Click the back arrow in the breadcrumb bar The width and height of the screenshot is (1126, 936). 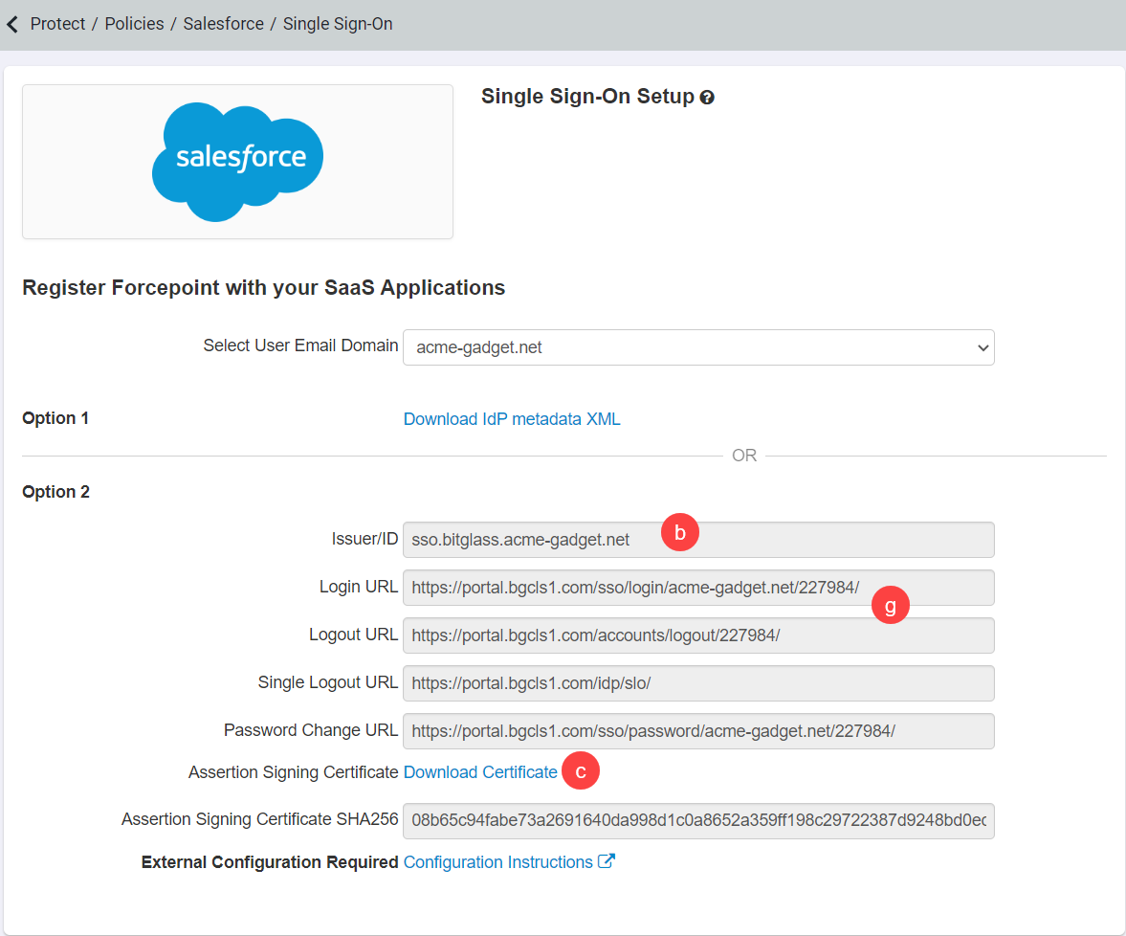12,24
